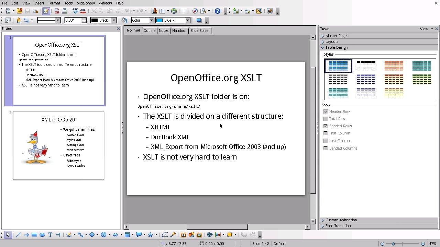Click the Edit Points icon

(165, 235)
